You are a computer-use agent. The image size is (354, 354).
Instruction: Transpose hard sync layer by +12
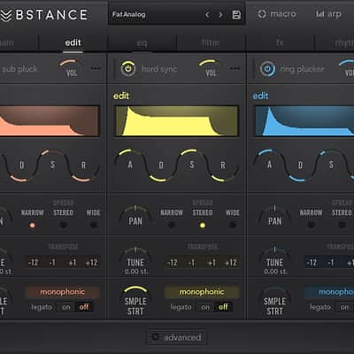point(231,263)
